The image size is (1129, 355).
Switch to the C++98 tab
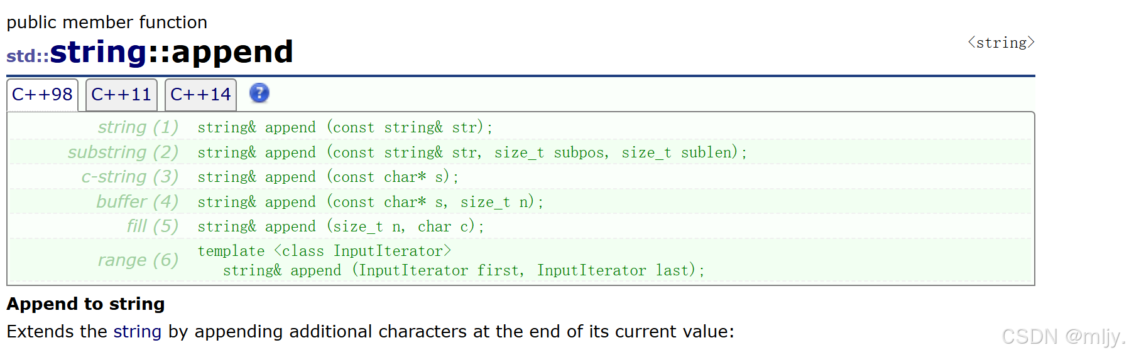click(x=42, y=95)
